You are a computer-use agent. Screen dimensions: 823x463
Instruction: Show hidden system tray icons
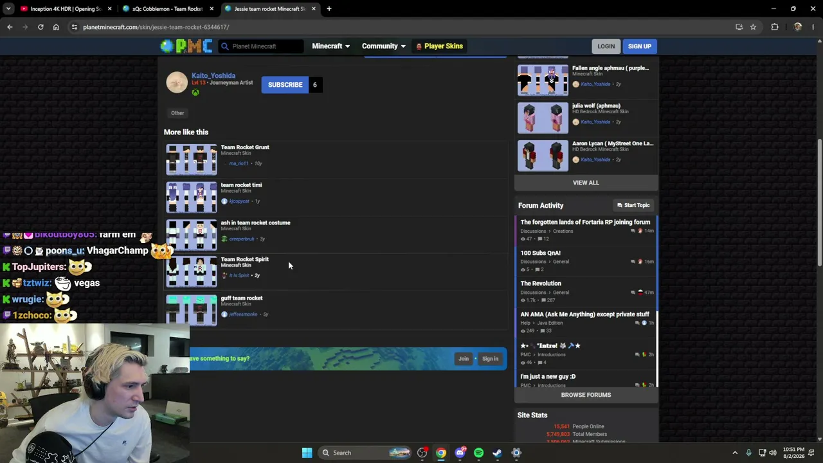(735, 453)
